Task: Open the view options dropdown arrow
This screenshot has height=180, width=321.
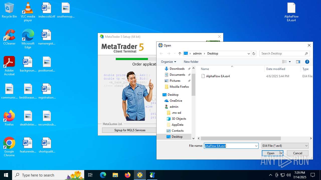Action: click(x=290, y=62)
